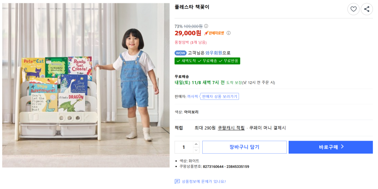
Task: Click the bookshelf product image
Action: [x=86, y=85]
